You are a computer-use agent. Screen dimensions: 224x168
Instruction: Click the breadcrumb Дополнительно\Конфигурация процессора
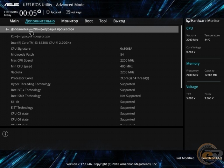point(42,29)
